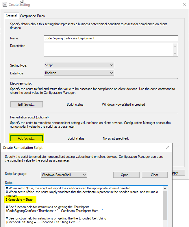Open the Script language dropdown

64,175
